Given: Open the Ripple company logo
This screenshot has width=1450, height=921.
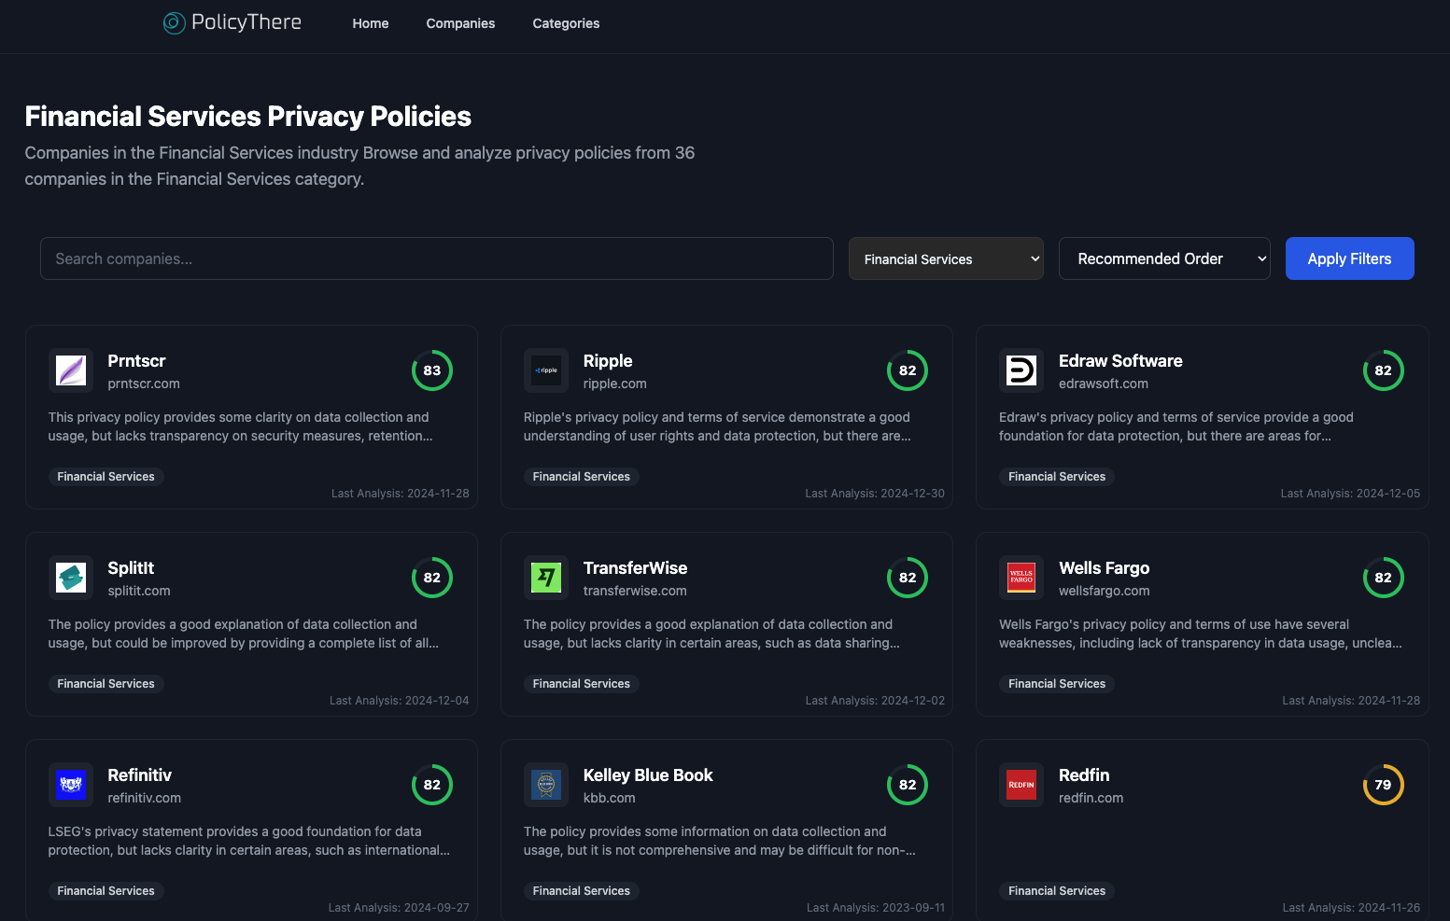Looking at the screenshot, I should [546, 370].
